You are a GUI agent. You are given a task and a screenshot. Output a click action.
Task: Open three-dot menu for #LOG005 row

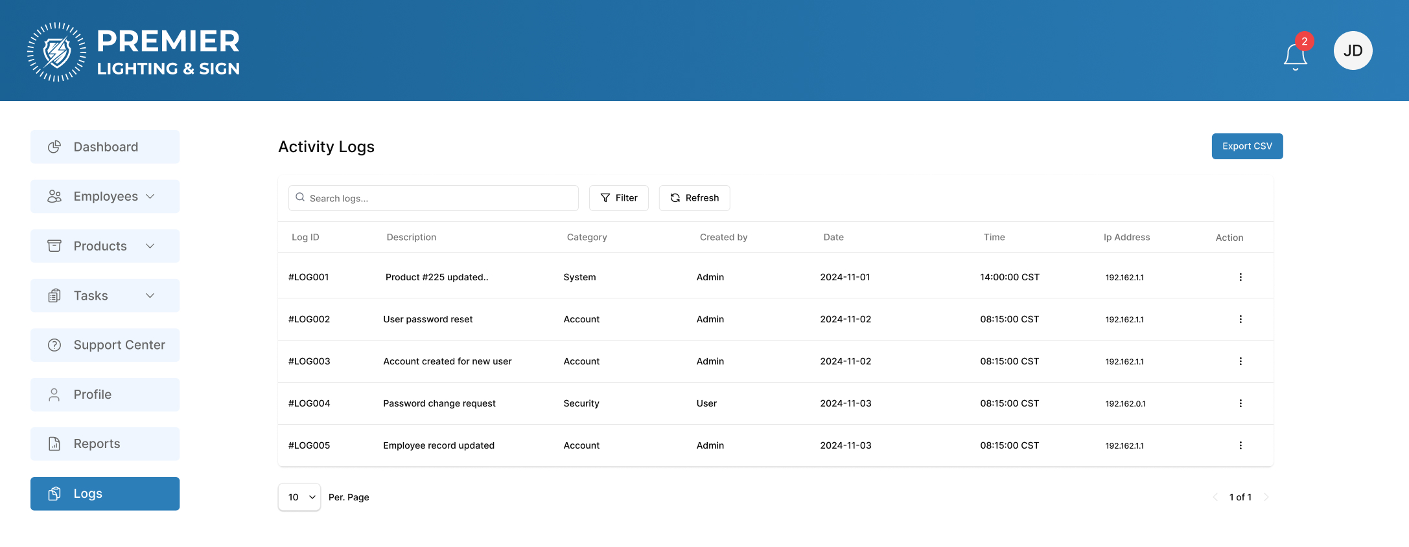[1240, 445]
